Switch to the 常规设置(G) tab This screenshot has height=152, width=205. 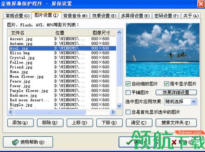[18, 16]
